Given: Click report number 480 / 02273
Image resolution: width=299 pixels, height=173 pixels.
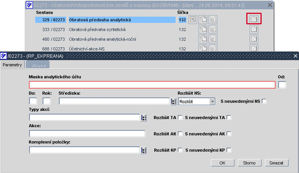Looking at the screenshot, I should tap(53, 39).
